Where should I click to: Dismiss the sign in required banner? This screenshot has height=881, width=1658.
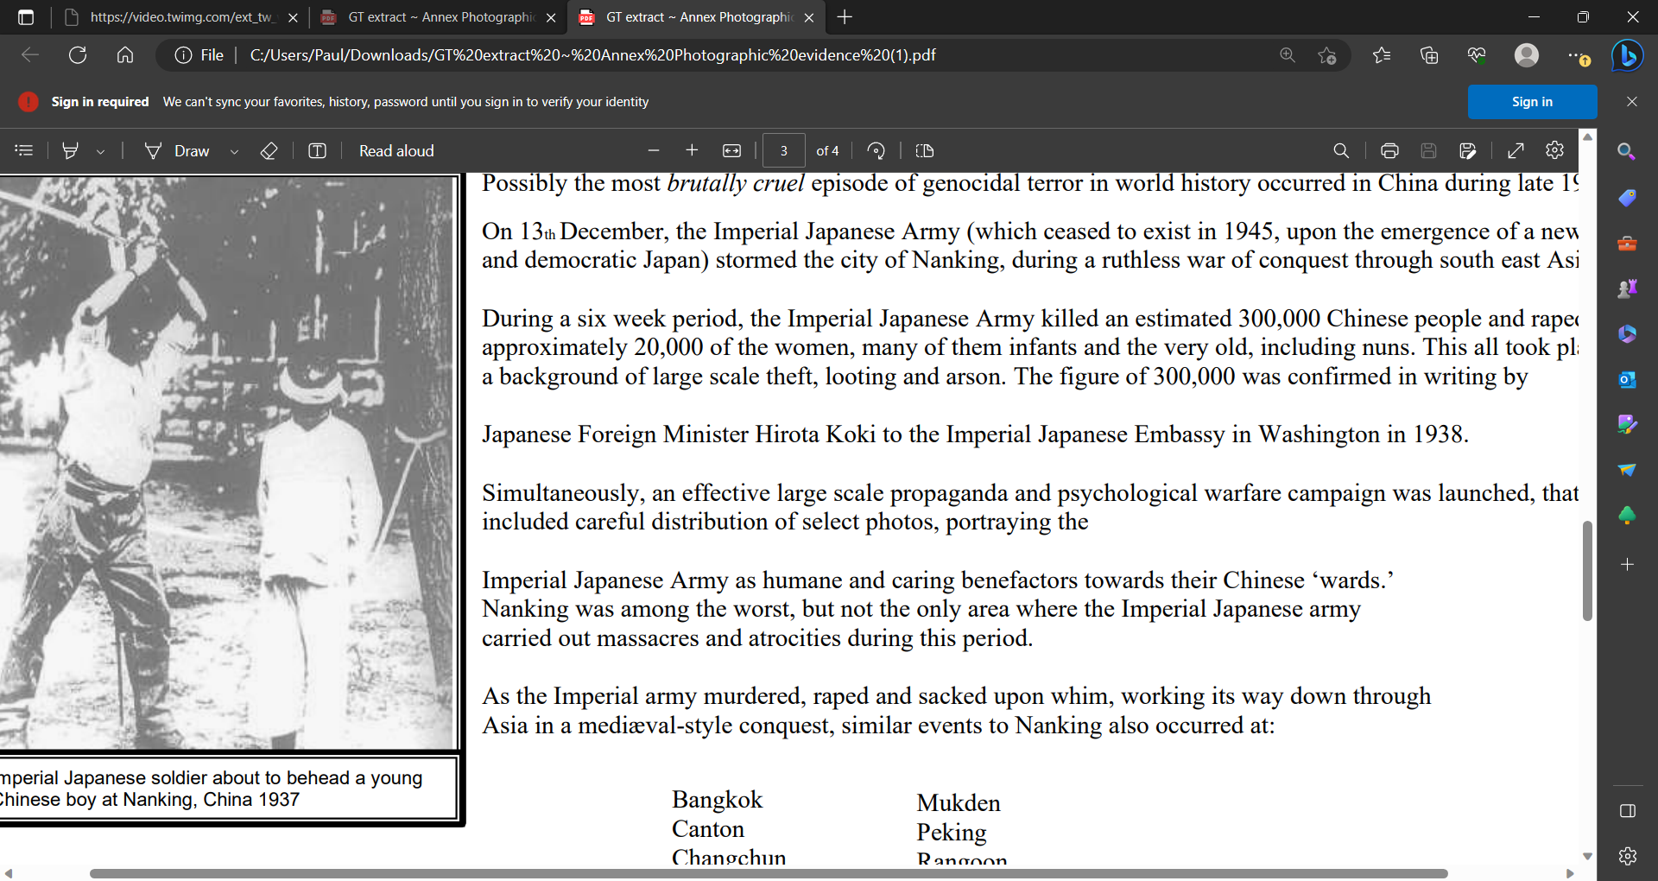tap(1632, 102)
